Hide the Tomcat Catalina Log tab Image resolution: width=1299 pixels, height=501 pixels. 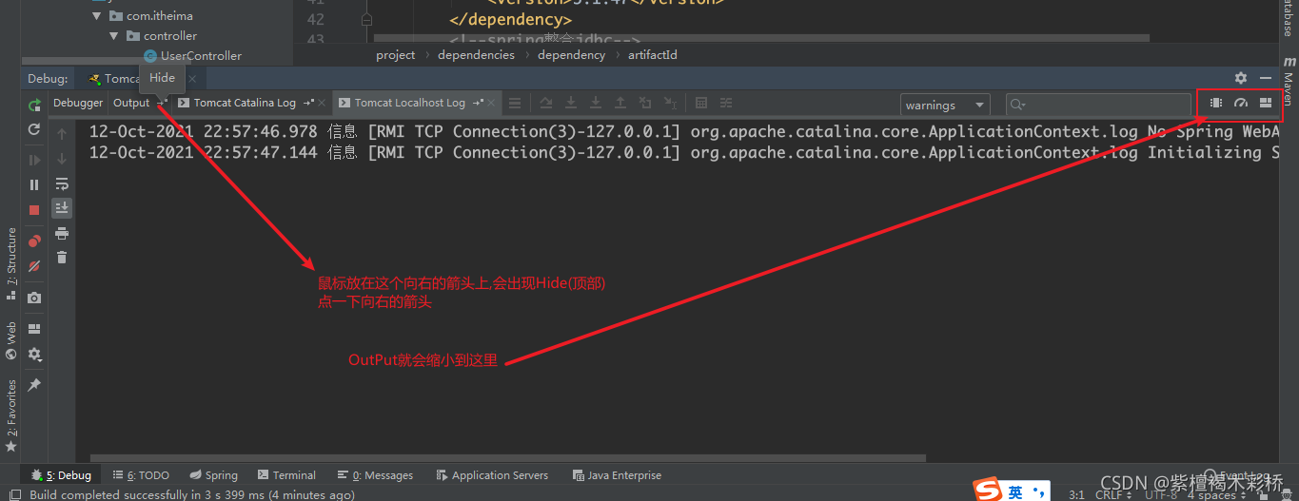(308, 103)
